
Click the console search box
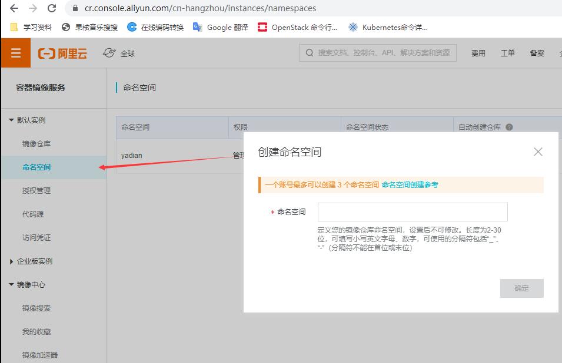click(x=378, y=53)
